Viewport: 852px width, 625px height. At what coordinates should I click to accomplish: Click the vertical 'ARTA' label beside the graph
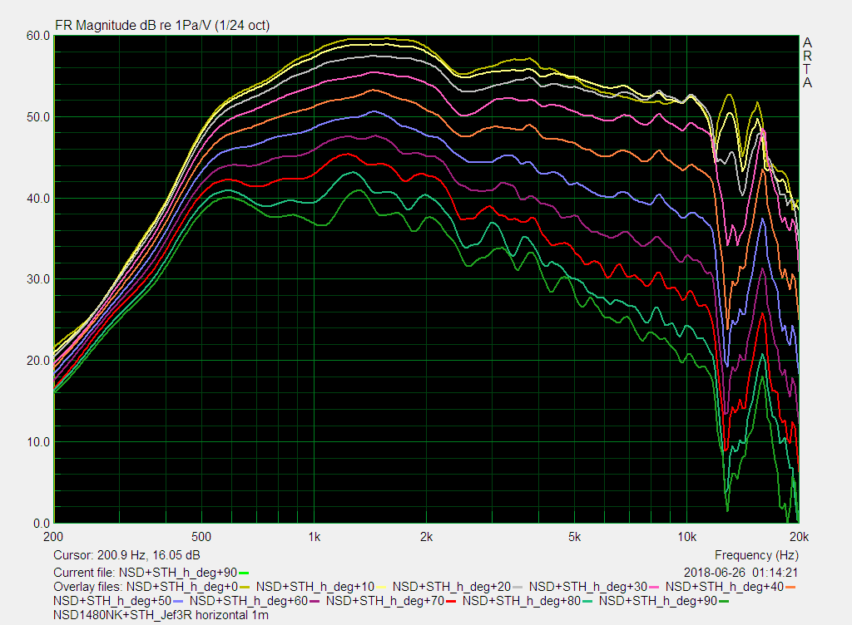tap(807, 63)
